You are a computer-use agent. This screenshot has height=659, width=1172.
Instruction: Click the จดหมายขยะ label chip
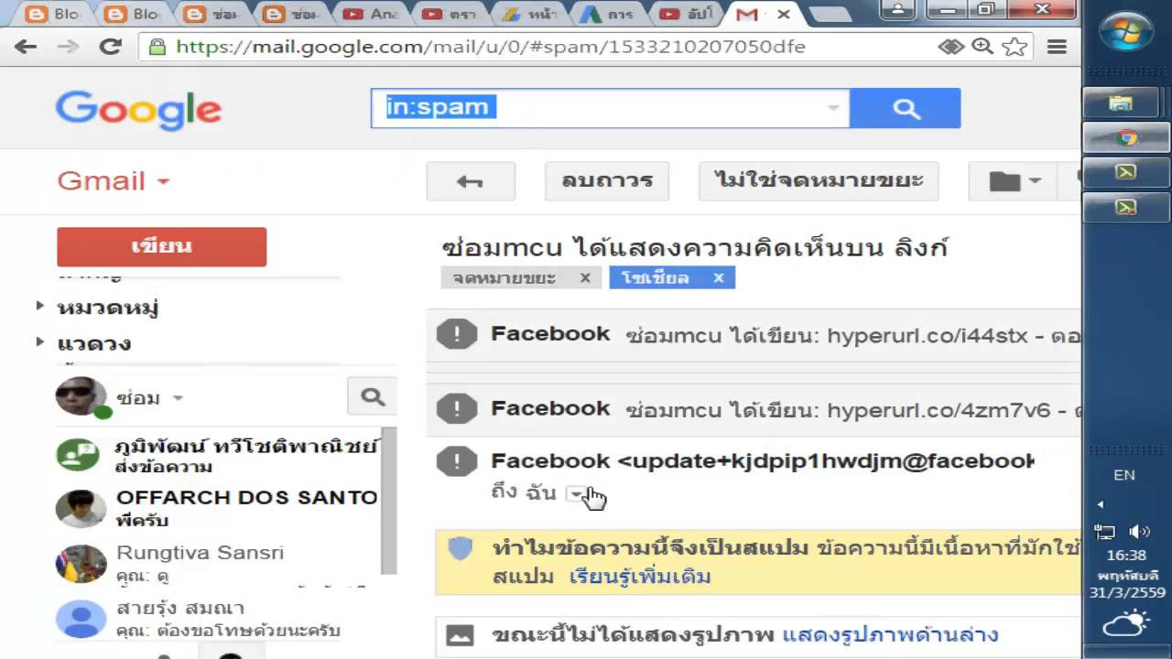506,278
